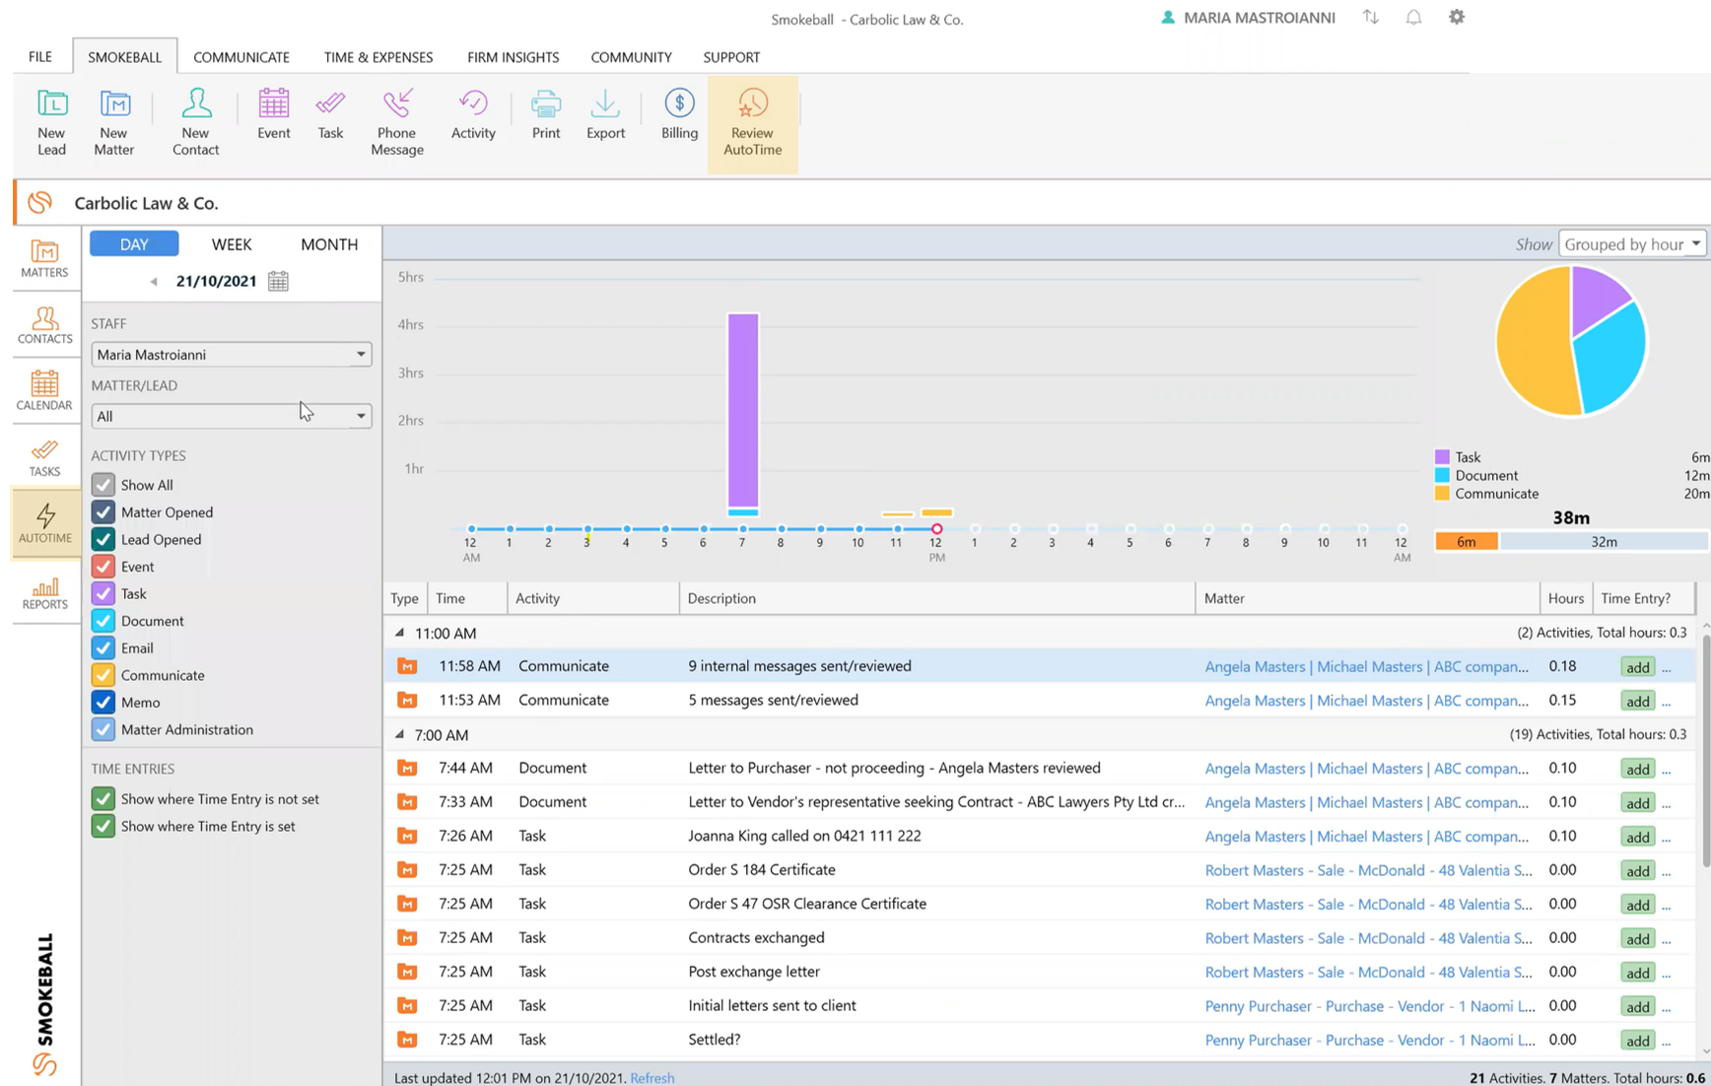The width and height of the screenshot is (1711, 1086).
Task: Open options for 11:58 AM row ellipsis
Action: (x=1667, y=668)
